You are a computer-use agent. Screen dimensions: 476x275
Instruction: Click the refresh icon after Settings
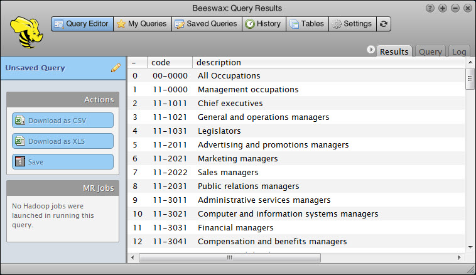[384, 24]
